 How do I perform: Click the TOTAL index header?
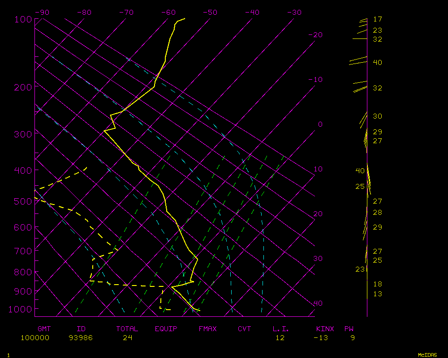pyautogui.click(x=127, y=329)
